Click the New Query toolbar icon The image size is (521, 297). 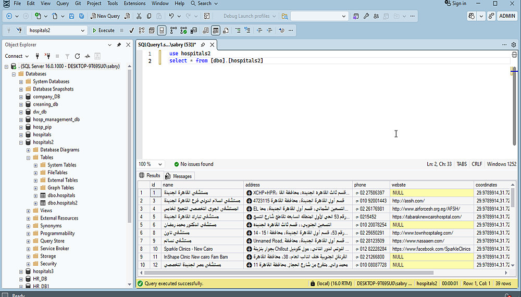tap(105, 16)
